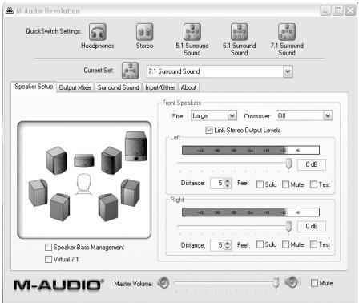Click the listener head in speaker diagram
The width and height of the screenshot is (359, 303).
pyautogui.click(x=84, y=184)
